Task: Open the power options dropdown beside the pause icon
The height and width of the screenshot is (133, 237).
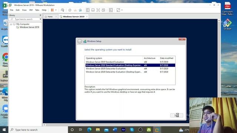Action: pyautogui.click(x=56, y=10)
